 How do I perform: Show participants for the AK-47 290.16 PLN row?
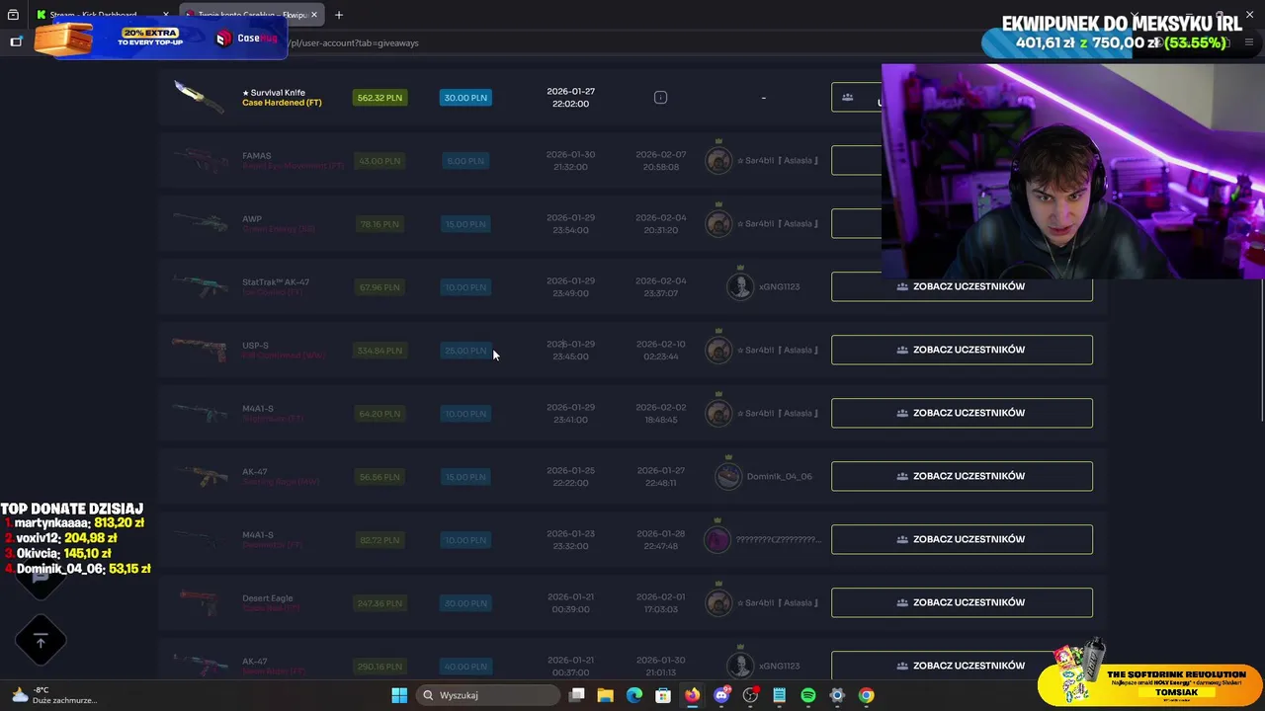[x=962, y=666]
